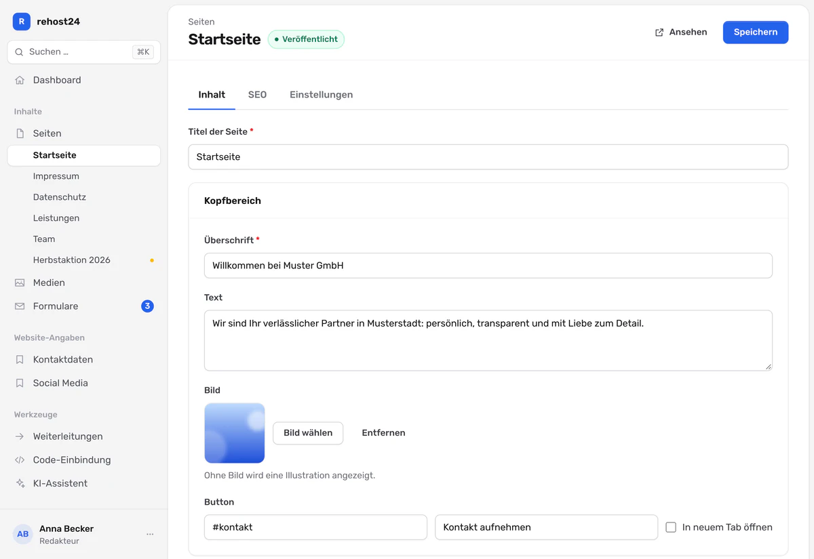This screenshot has width=814, height=559.
Task: Open Dashboard in the sidebar
Action: [84, 80]
